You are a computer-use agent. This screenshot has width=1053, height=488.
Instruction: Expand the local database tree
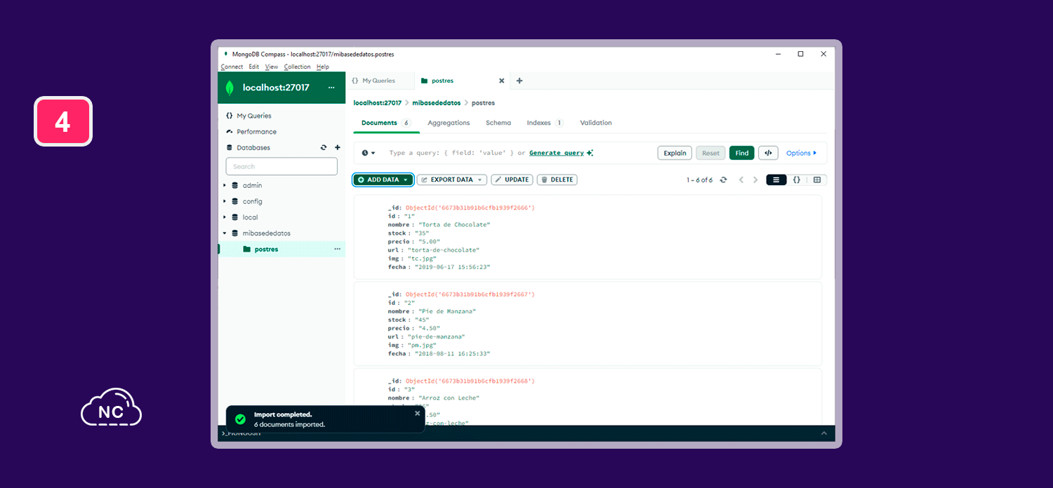click(225, 218)
